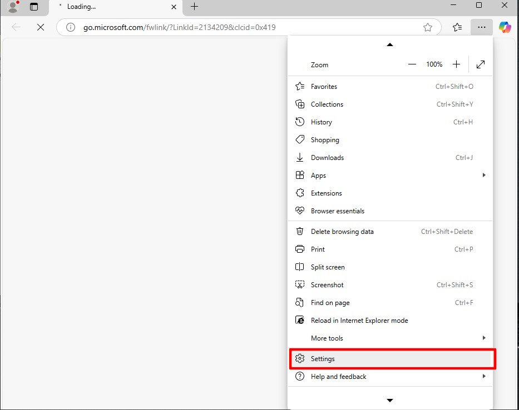Enter full screen with the expand icon
This screenshot has height=410, width=519.
[x=481, y=64]
